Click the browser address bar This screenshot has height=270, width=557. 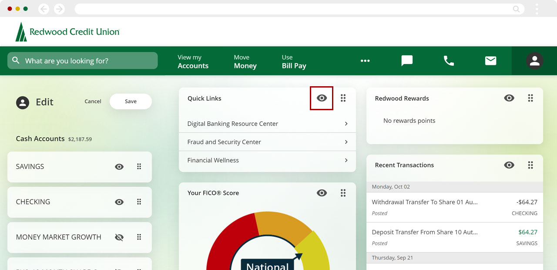click(299, 9)
